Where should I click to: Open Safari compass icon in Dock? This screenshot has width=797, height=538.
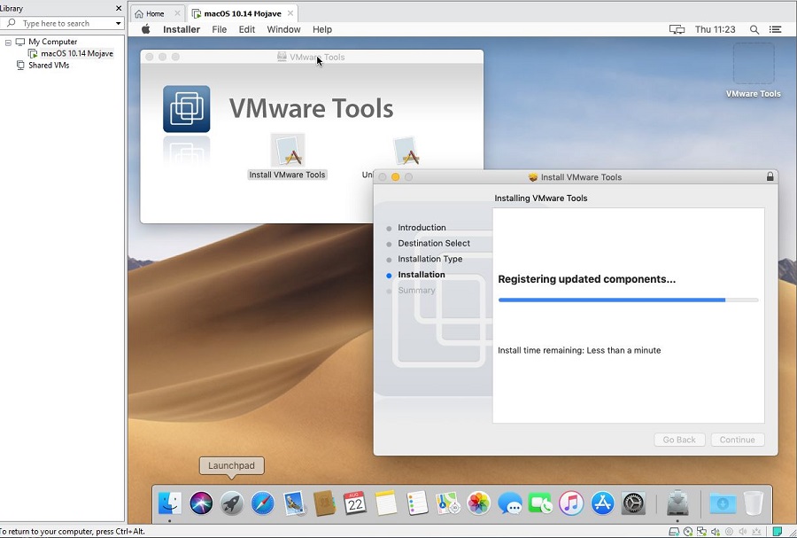pos(263,503)
